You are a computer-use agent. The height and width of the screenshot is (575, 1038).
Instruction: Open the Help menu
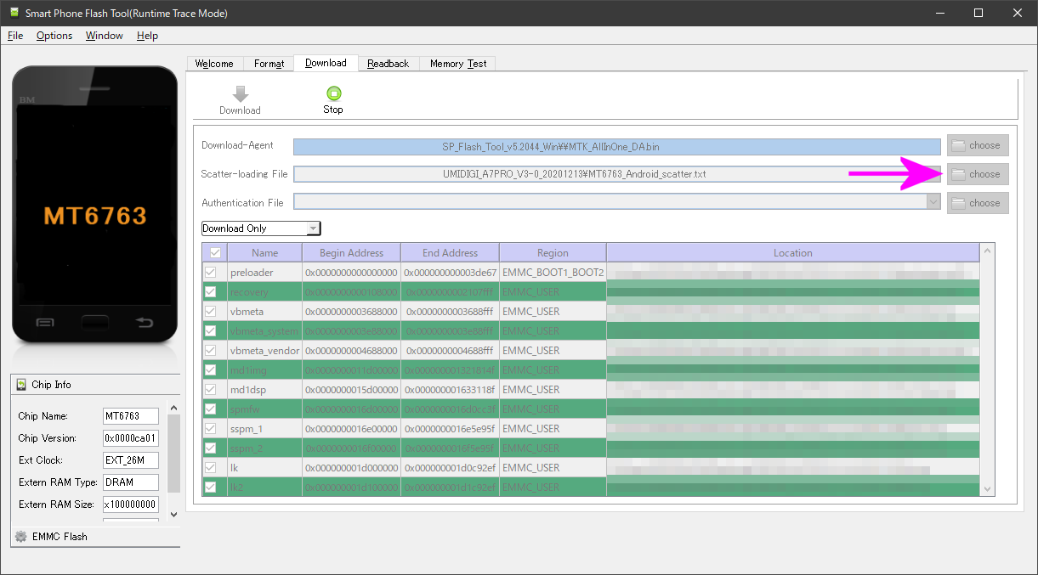(x=147, y=36)
